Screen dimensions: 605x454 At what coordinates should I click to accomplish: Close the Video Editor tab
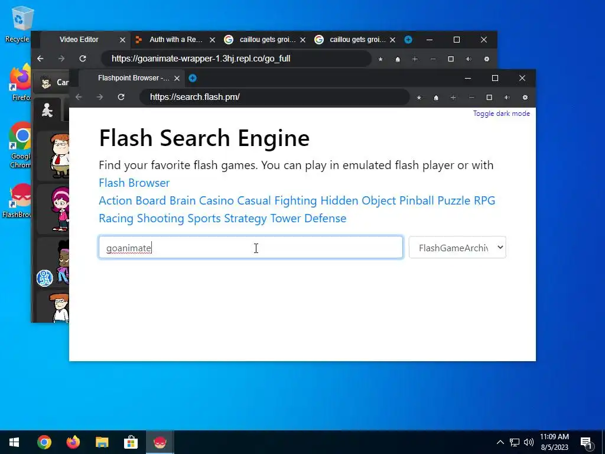click(122, 40)
